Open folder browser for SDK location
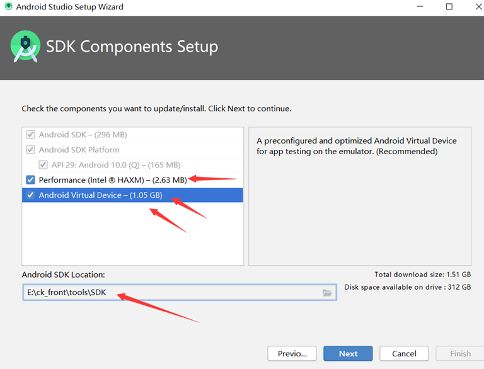This screenshot has height=369, width=484. [327, 293]
